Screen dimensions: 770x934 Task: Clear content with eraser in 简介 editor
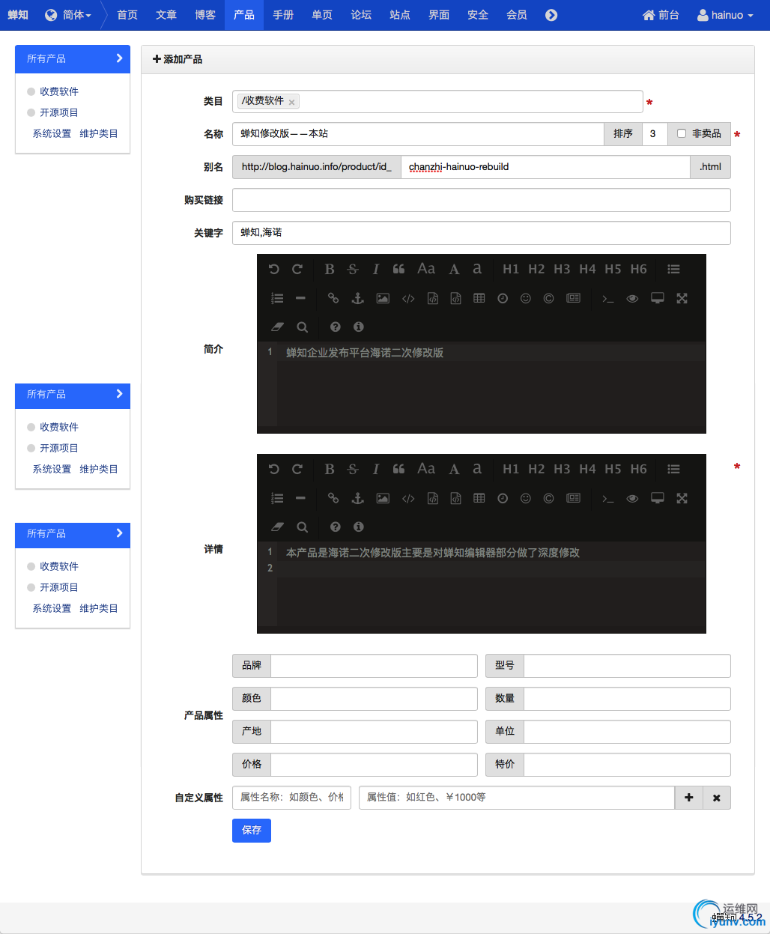pyautogui.click(x=278, y=327)
